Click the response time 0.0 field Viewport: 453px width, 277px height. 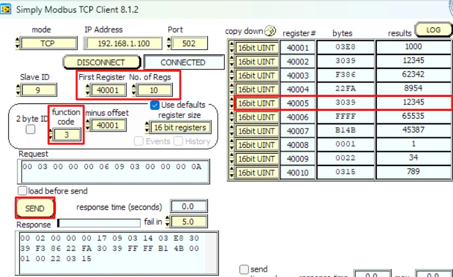188,206
